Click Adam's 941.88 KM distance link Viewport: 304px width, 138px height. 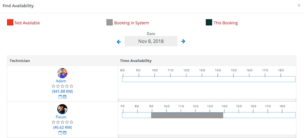coord(62,91)
